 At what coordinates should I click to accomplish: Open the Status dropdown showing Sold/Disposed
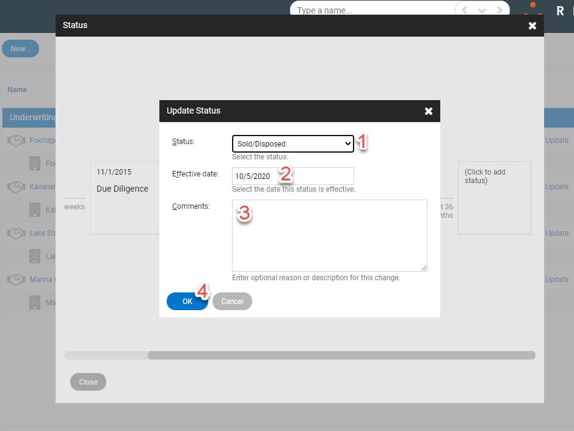tap(293, 144)
